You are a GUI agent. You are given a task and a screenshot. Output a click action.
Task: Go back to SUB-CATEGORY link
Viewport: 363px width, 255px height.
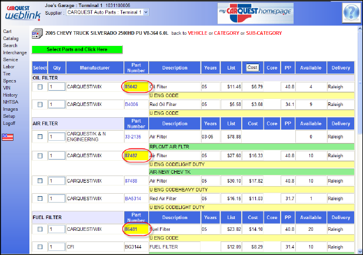[x=264, y=33]
